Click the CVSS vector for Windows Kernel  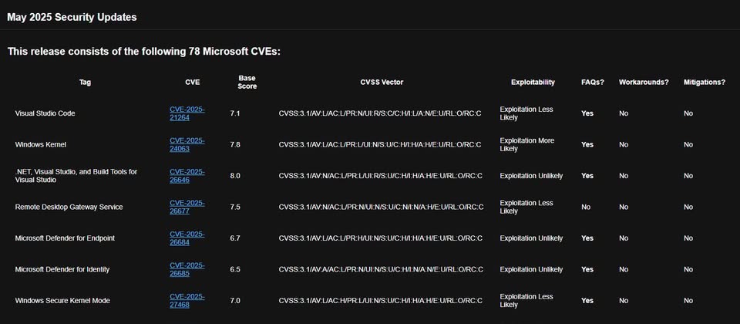coord(380,144)
